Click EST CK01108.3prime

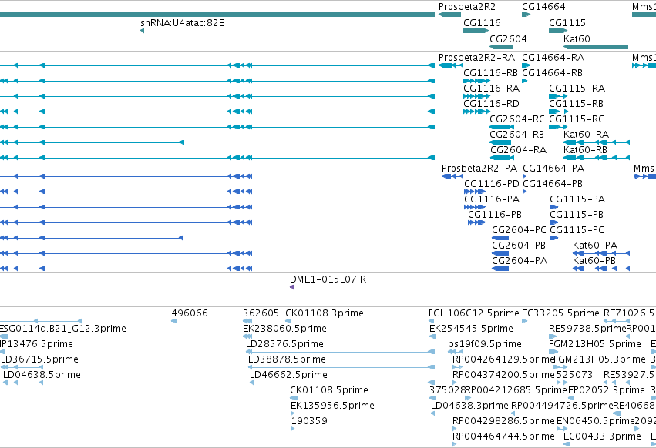point(325,313)
